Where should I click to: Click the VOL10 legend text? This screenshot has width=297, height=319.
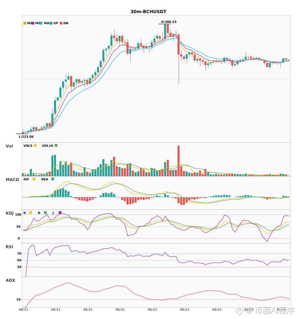tap(47, 146)
